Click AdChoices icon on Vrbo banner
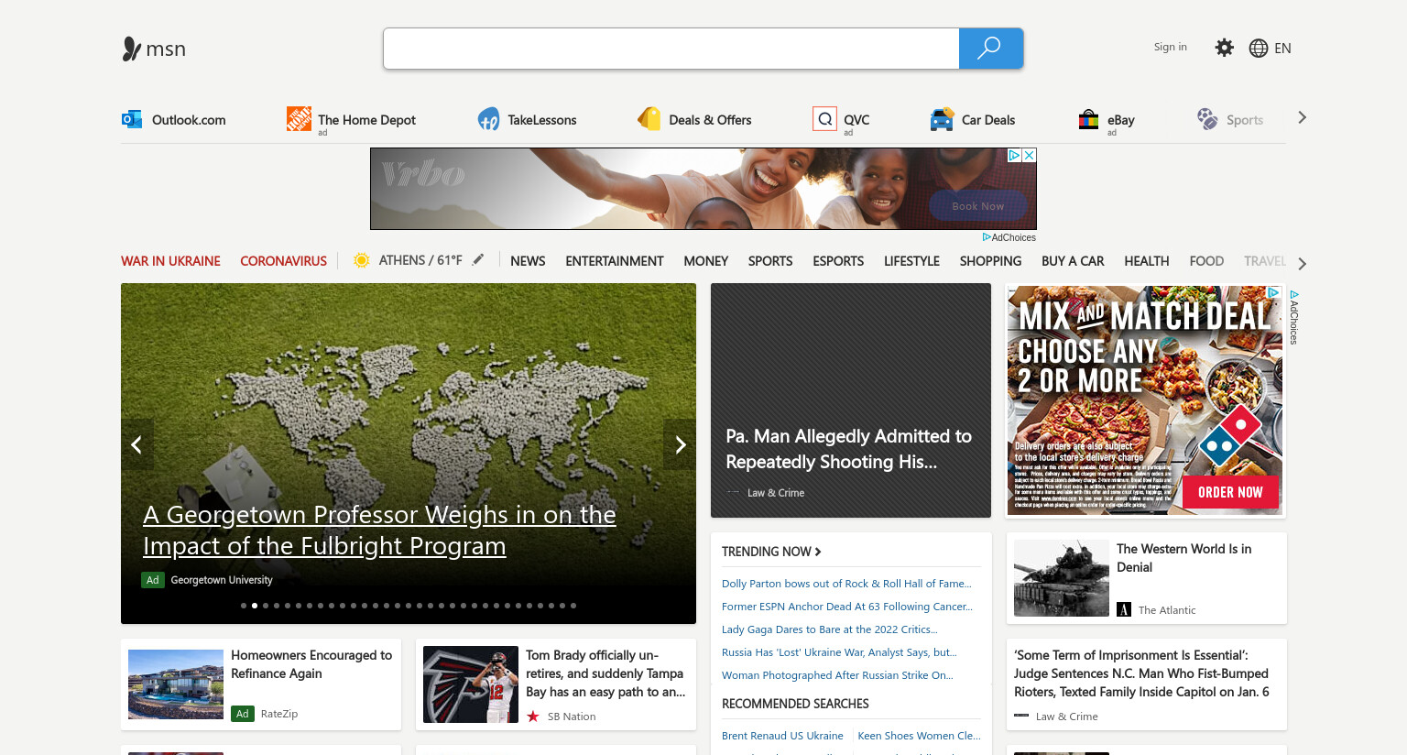This screenshot has width=1407, height=755. pyautogui.click(x=1014, y=156)
